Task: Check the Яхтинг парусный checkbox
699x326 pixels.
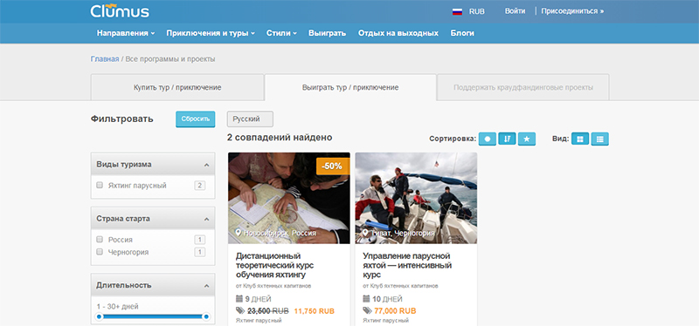Action: click(100, 185)
